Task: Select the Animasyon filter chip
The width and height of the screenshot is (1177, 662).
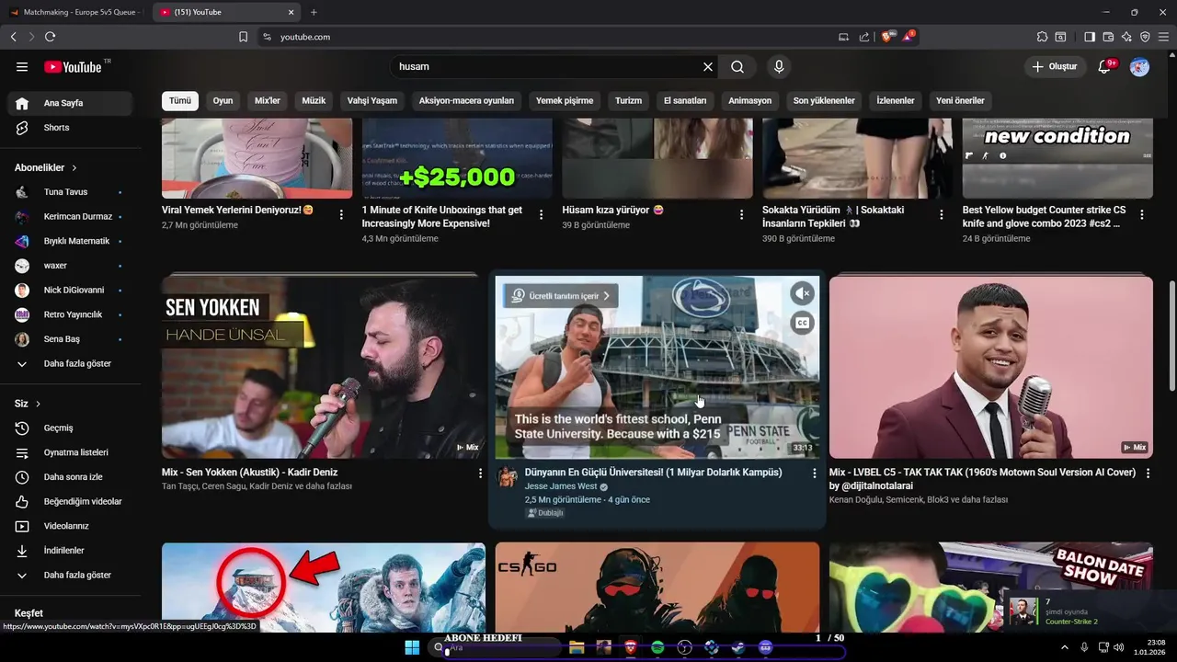Action: (750, 101)
